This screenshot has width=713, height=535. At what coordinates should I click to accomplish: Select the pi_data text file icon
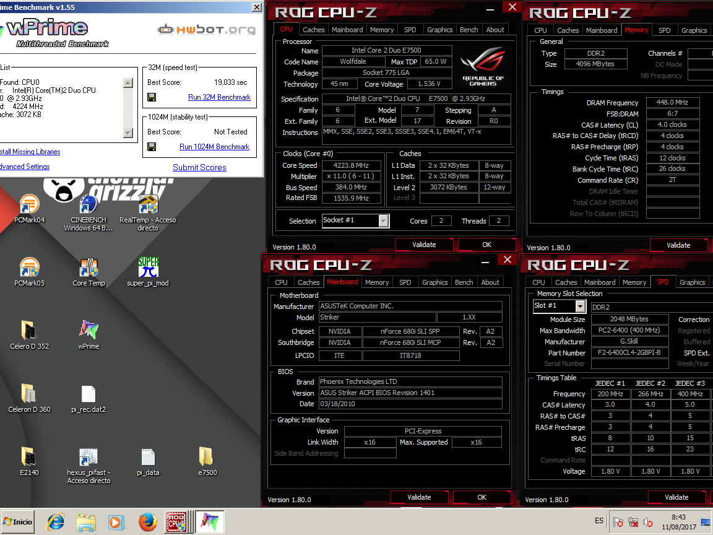pos(149,462)
